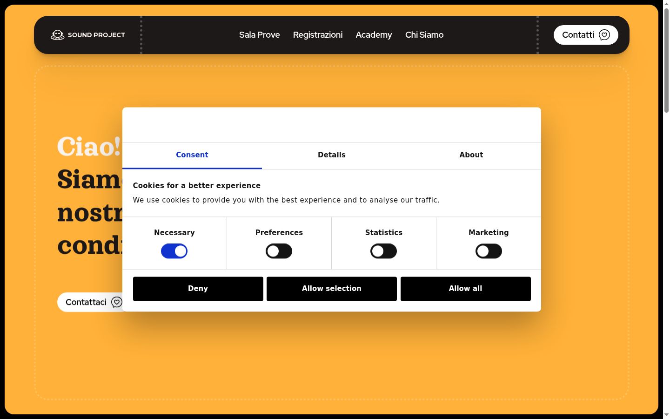Click the 'Ciao!' hero heading
The width and height of the screenshot is (670, 419).
89,147
